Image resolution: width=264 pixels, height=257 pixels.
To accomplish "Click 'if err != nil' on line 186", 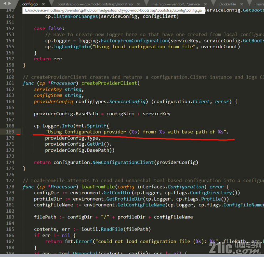I will [x=52, y=235].
